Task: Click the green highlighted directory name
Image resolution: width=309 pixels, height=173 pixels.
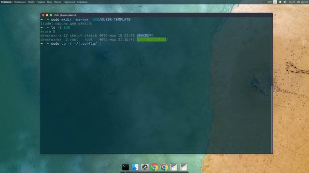Action: [x=151, y=39]
